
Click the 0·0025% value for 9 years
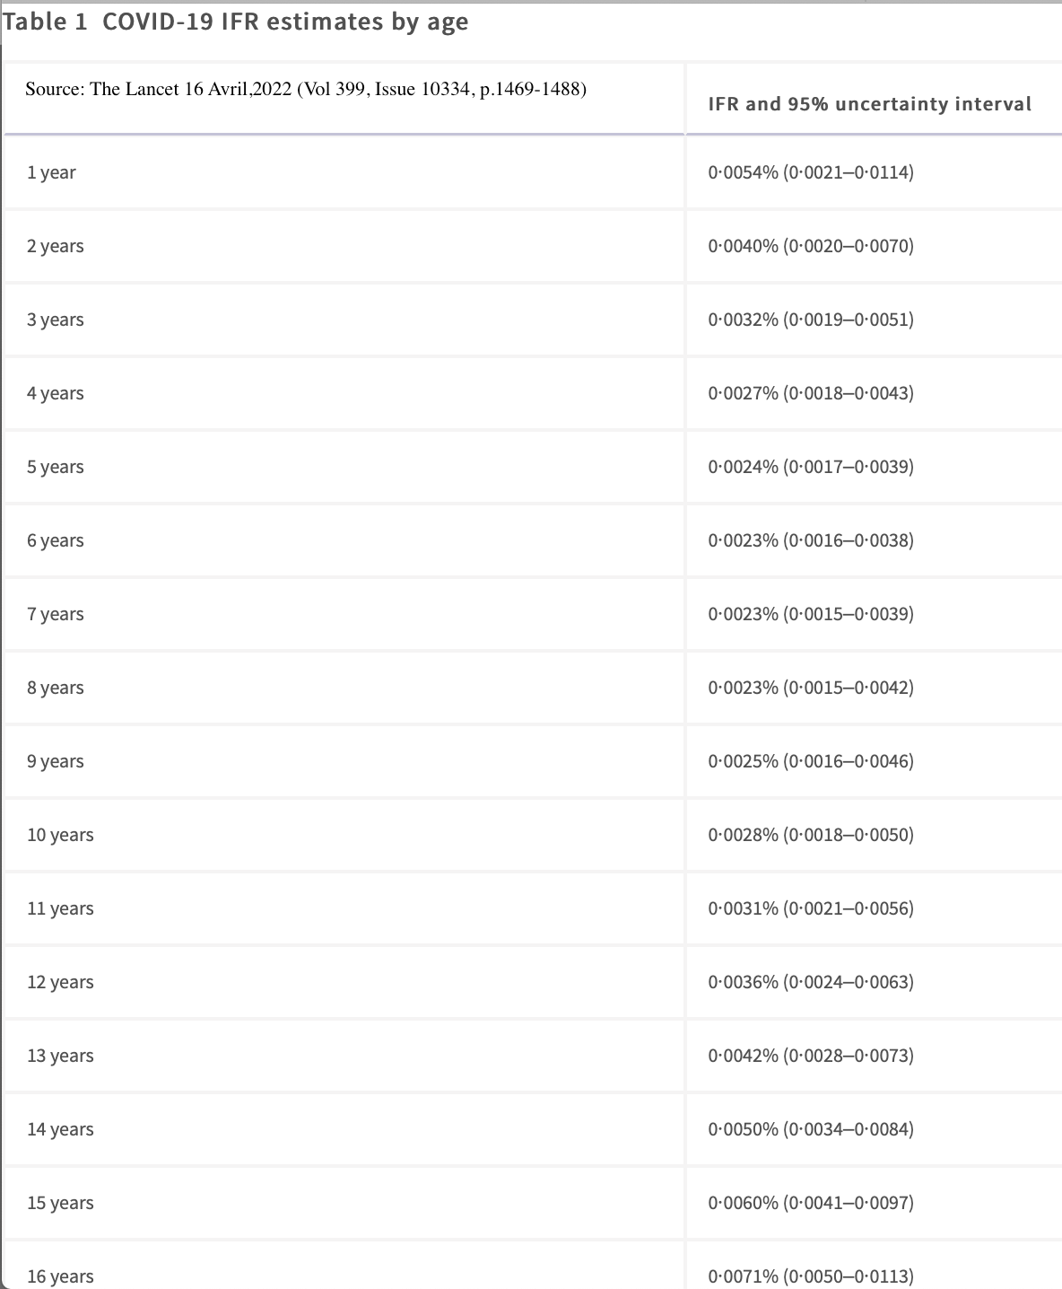[x=744, y=761]
